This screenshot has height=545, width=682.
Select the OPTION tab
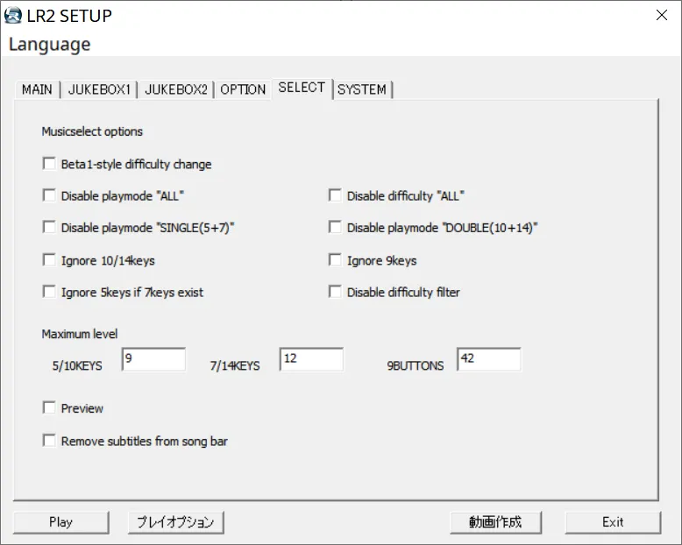pyautogui.click(x=243, y=89)
